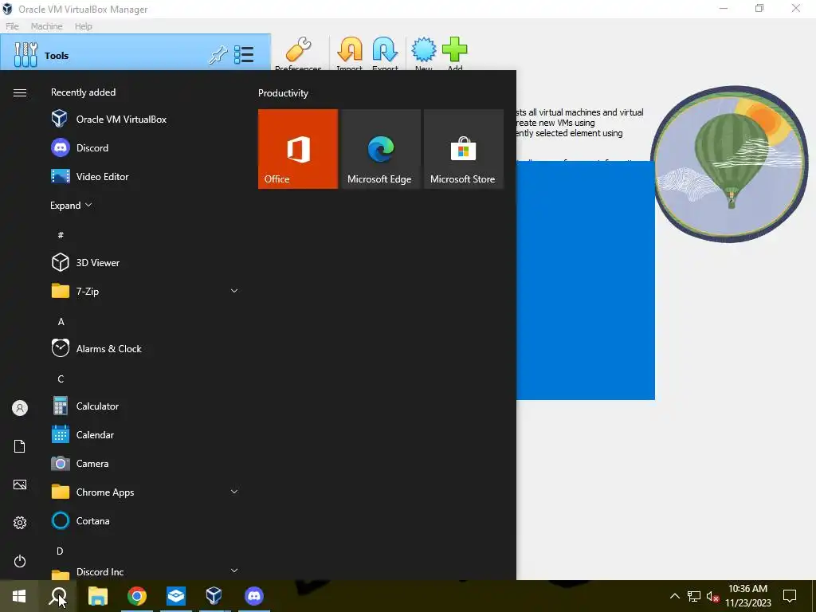Click the VirtualBox taskbar icon
816x612 pixels.
click(214, 596)
